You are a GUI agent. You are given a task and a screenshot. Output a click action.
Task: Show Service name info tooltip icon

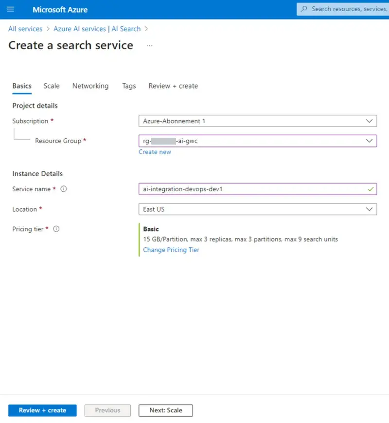(x=64, y=189)
